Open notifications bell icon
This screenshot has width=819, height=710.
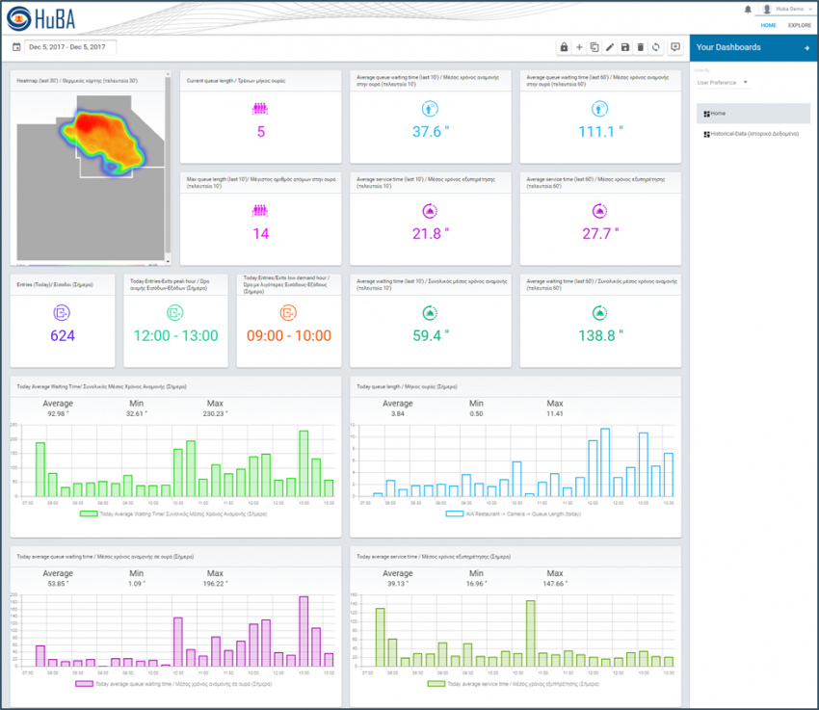(748, 9)
